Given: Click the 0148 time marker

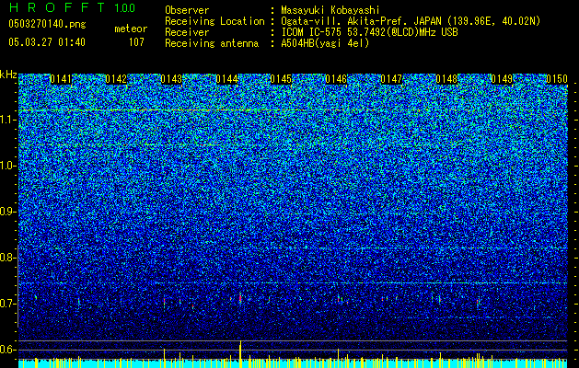Looking at the screenshot, I should 446,79.
